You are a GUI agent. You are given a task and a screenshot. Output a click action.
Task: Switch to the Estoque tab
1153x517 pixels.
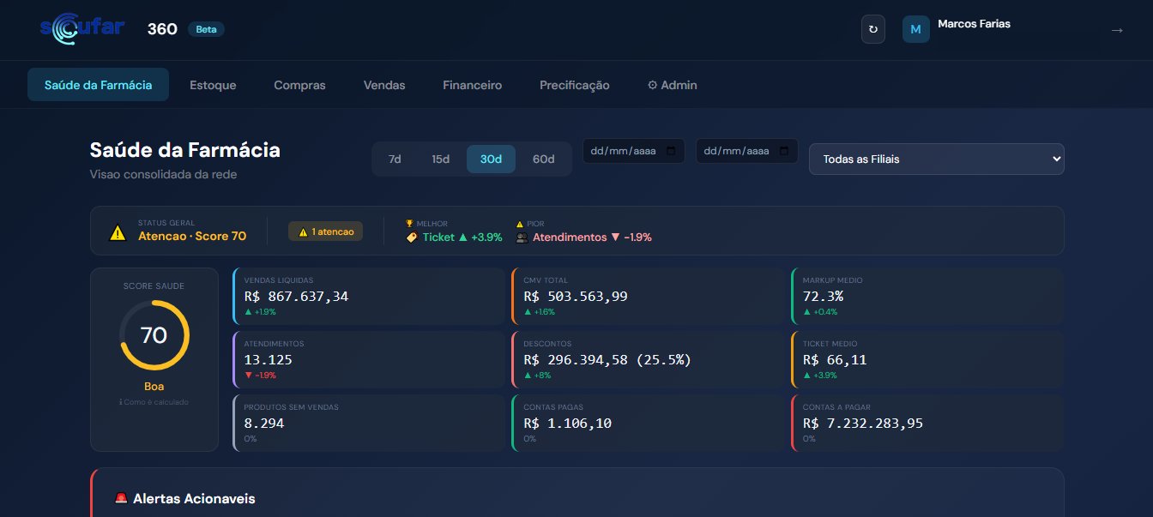coord(213,85)
